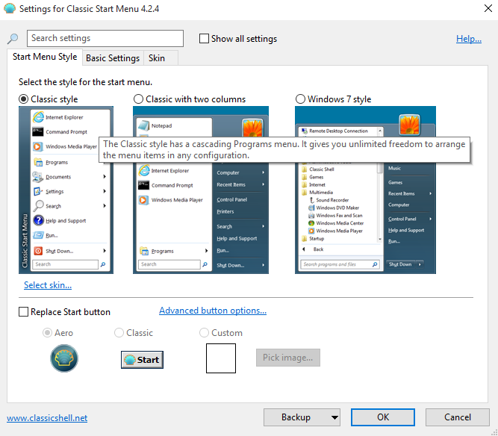This screenshot has height=436, width=498.
Task: Click the Internet Explorer icon in Classic preview
Action: (38, 117)
